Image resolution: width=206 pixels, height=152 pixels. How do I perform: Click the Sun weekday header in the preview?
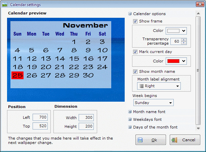coord(17,34)
